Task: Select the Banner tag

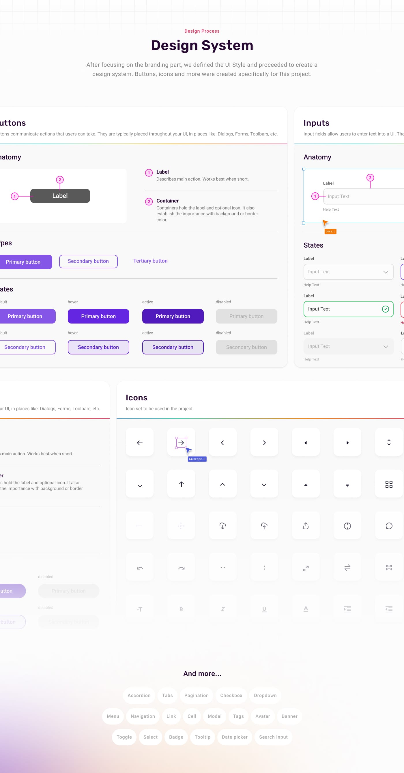Action: coord(289,716)
